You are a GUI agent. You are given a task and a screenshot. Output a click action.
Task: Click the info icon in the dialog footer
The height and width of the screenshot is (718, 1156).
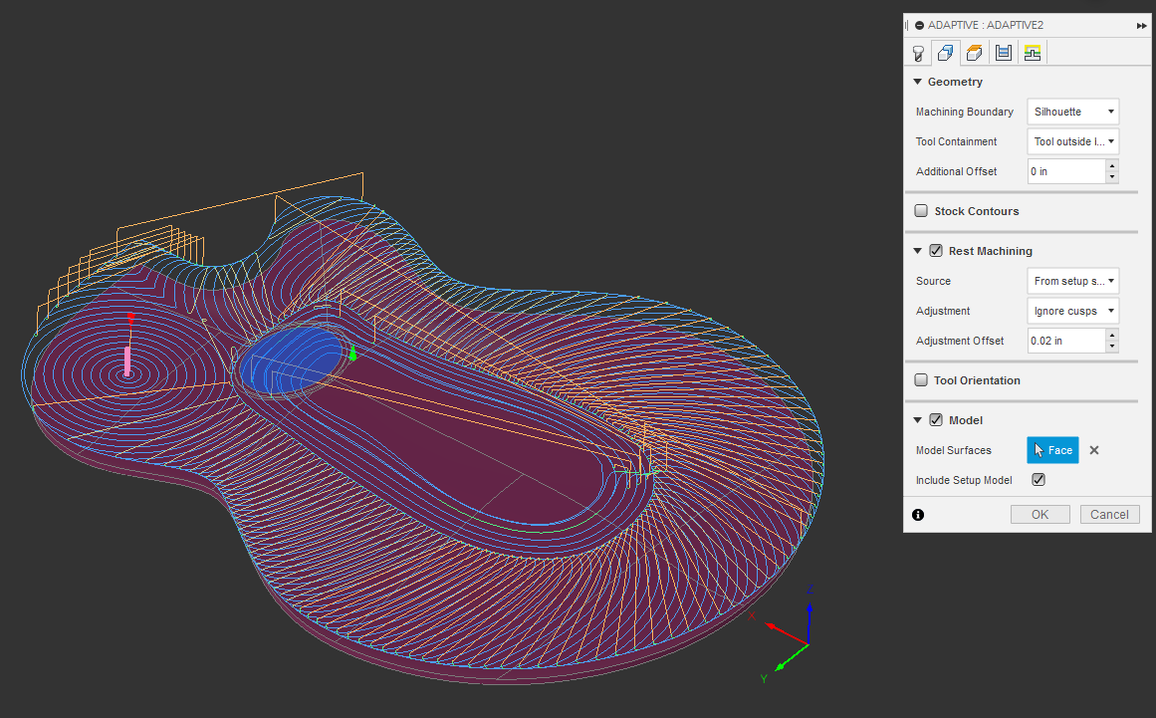click(918, 514)
